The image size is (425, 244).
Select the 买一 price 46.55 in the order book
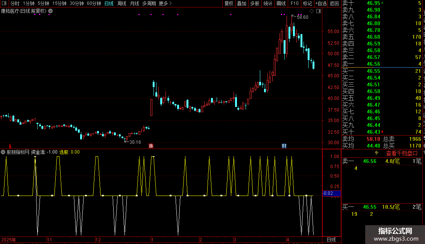tap(373, 71)
